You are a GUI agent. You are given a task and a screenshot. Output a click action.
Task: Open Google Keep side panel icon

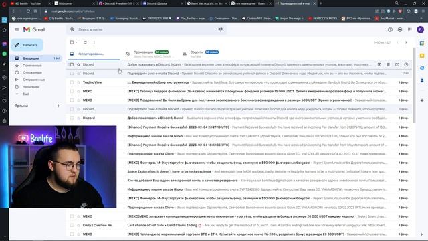click(x=422, y=56)
